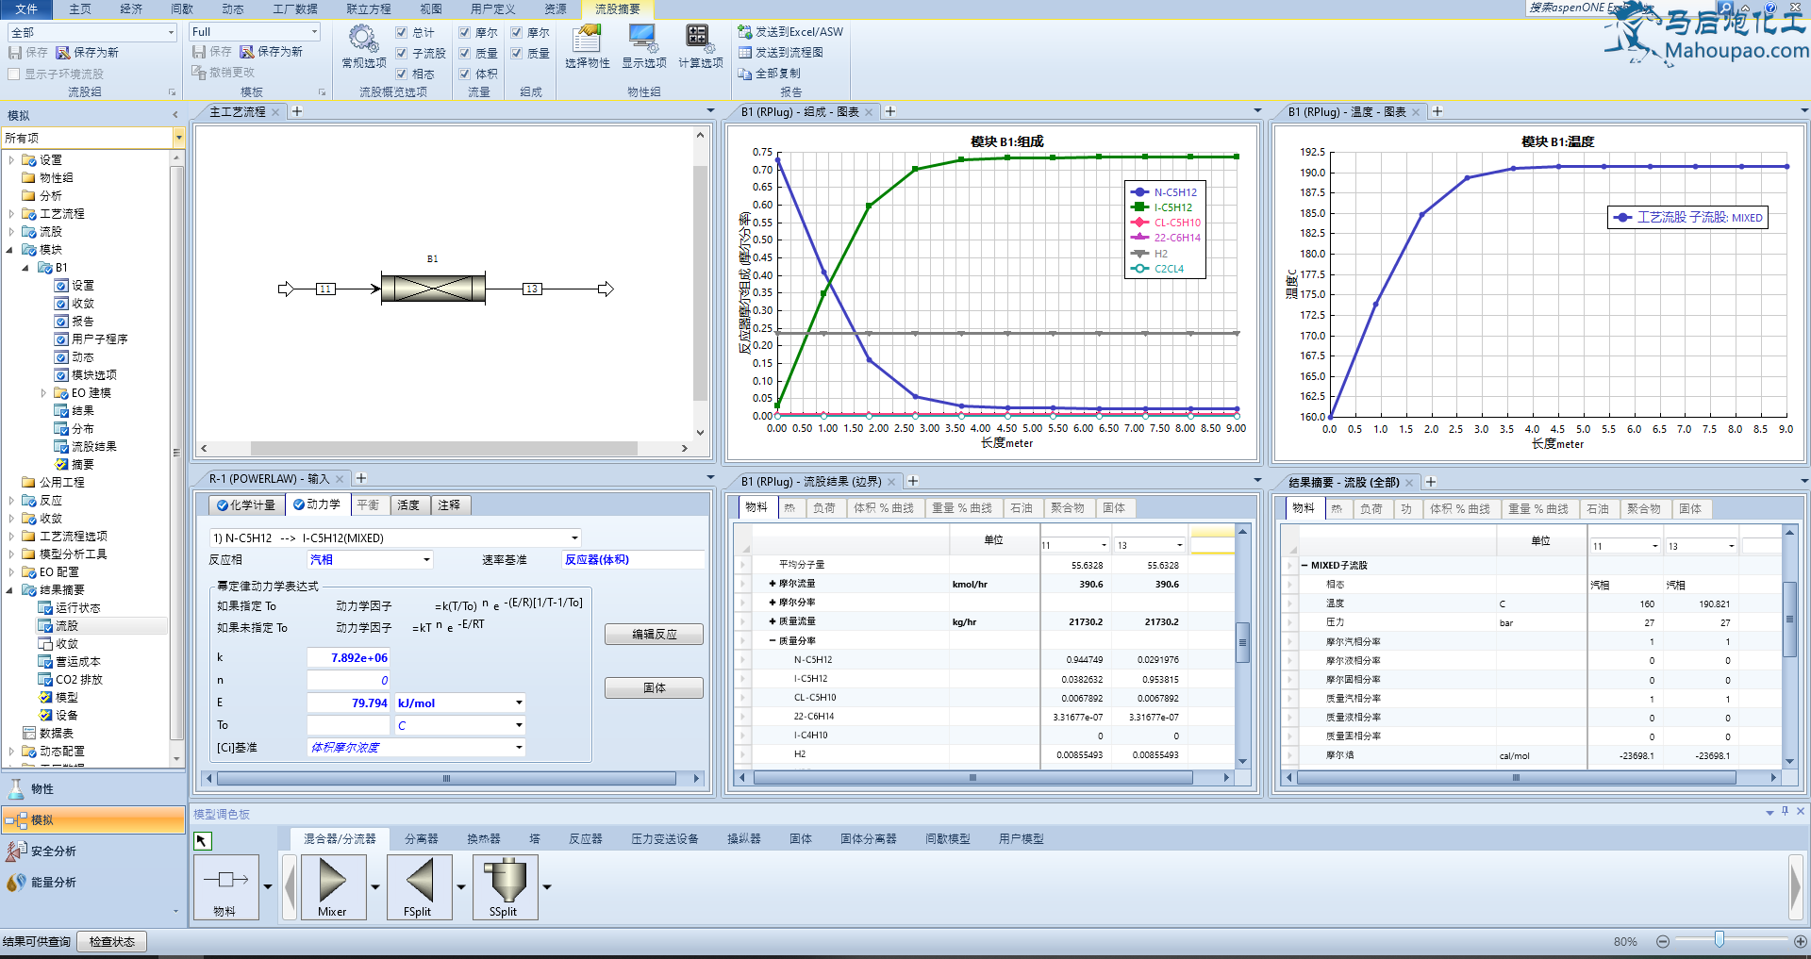Click the 固体 button in kinetics form
This screenshot has width=1811, height=959.
(654, 688)
